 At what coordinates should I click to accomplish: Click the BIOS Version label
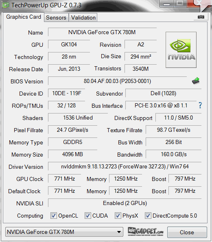27,81
